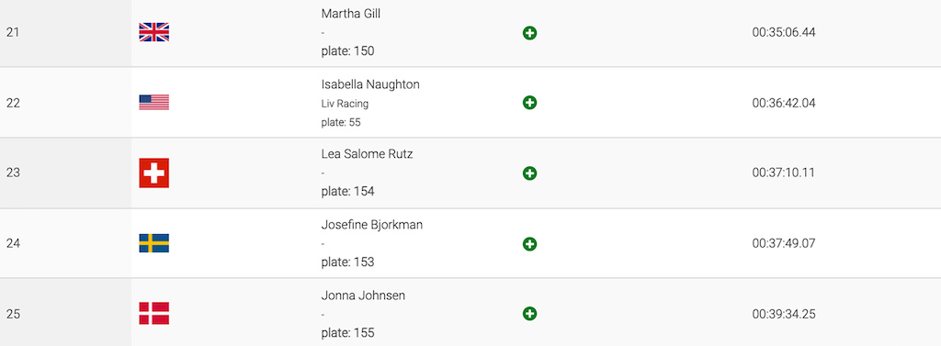Open rider name Lea Salome Rutz
This screenshot has width=941, height=346.
coord(368,154)
